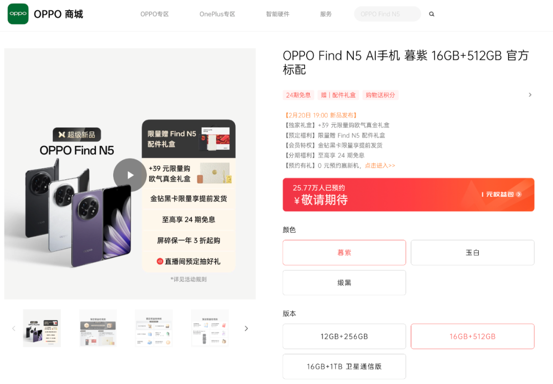Choose 16GB+1TB 卫星通信版 version

coord(344,367)
